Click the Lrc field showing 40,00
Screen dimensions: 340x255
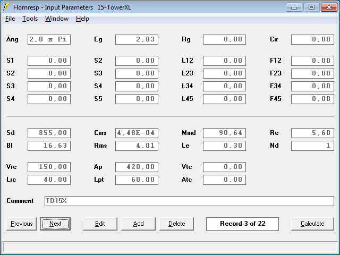pyautogui.click(x=49, y=180)
